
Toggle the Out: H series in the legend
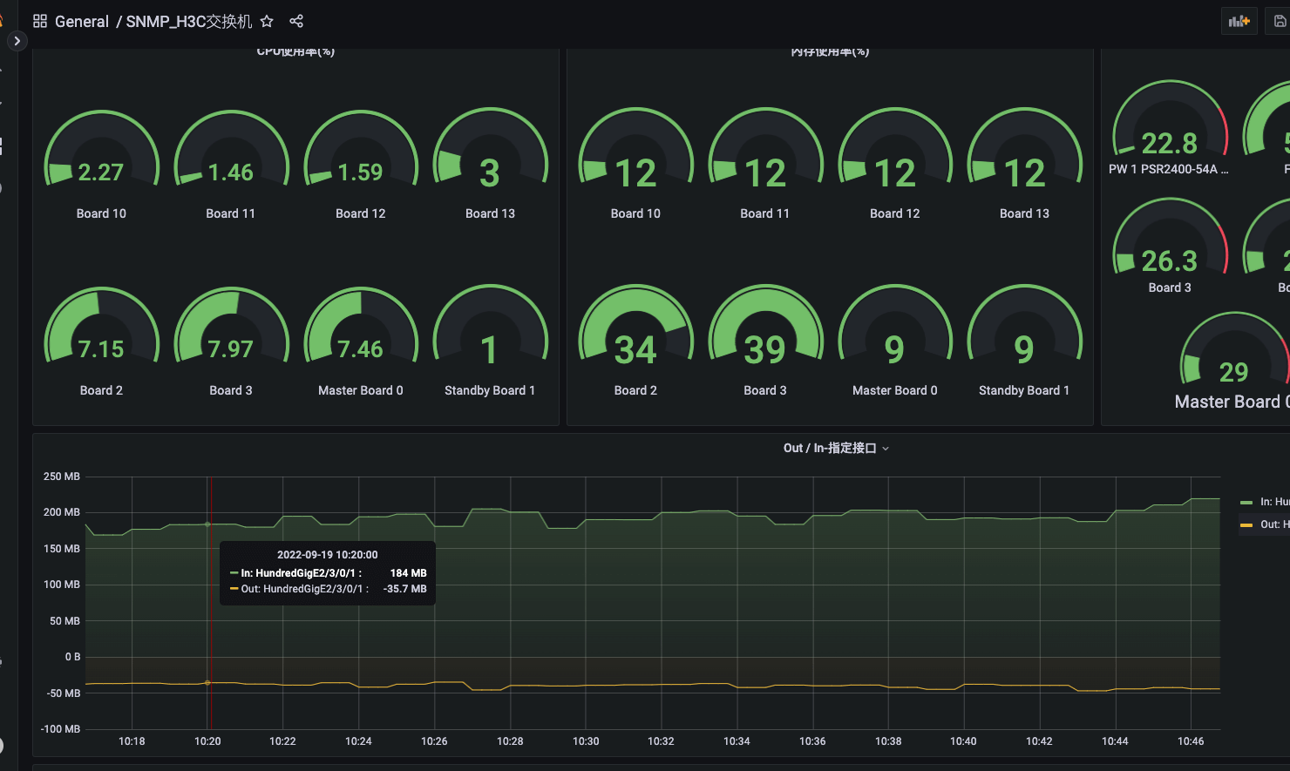pyautogui.click(x=1274, y=524)
